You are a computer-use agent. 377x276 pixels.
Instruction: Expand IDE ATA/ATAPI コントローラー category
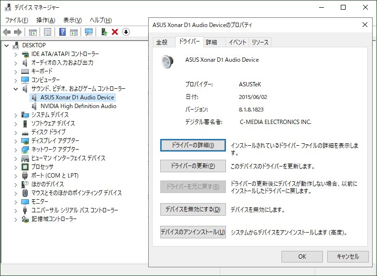(15, 55)
